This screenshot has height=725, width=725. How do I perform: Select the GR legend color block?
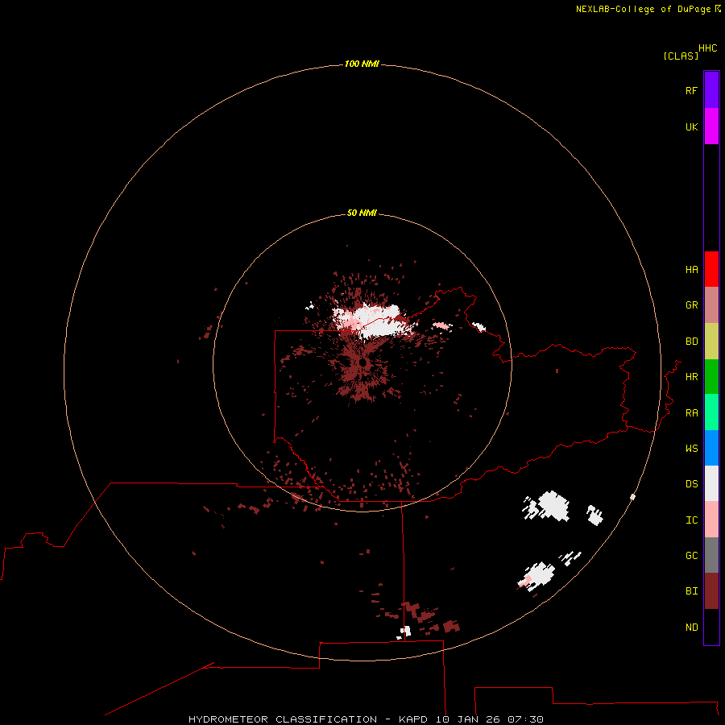pyautogui.click(x=711, y=305)
